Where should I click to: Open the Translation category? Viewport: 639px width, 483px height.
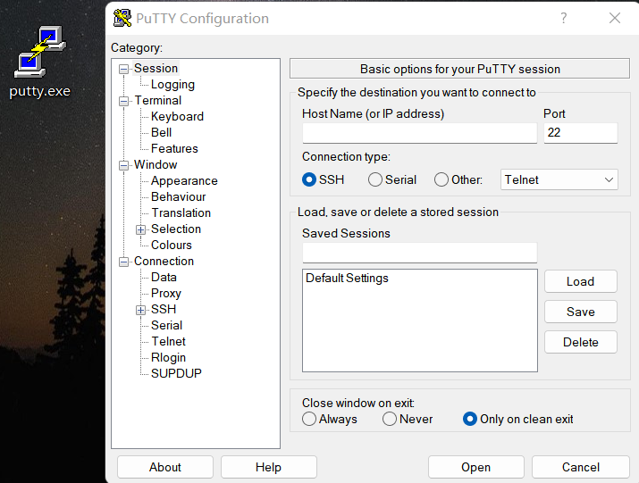click(181, 213)
